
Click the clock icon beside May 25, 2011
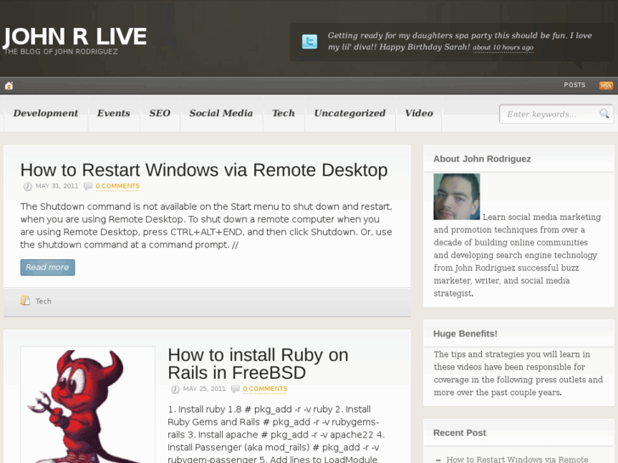pyautogui.click(x=175, y=389)
